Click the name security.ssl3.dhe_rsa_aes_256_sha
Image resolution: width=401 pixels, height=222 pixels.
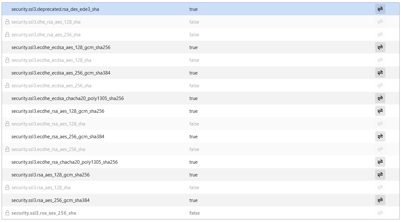tap(46, 35)
